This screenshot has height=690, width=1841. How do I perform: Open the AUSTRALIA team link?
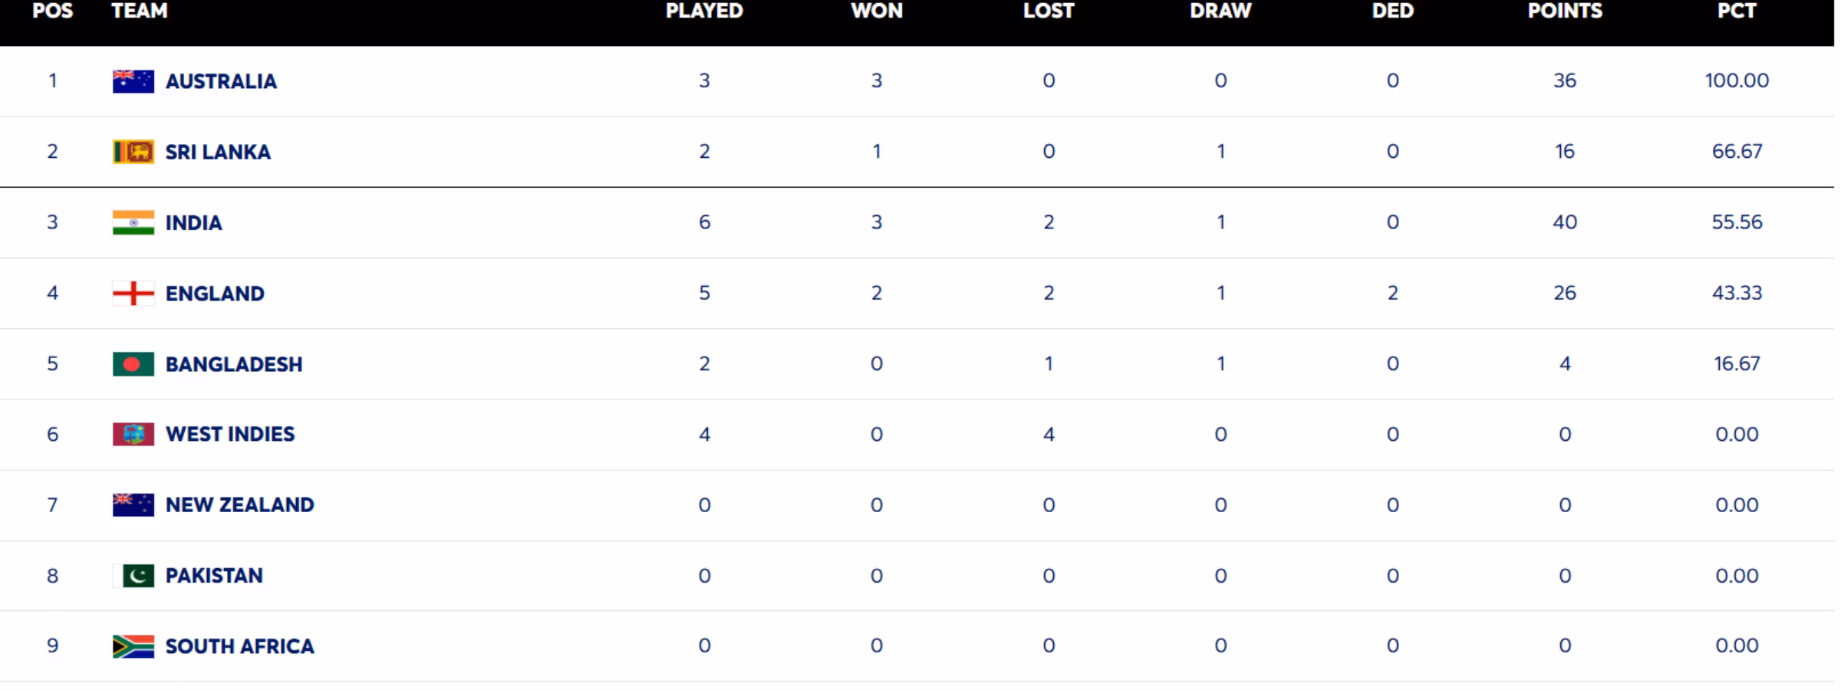pyautogui.click(x=221, y=81)
